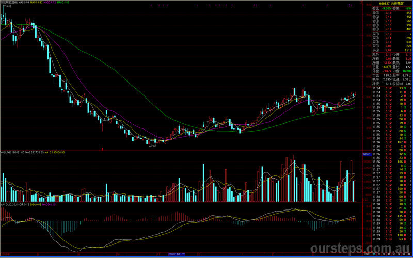Click the 2.66 low price marker

pos(153,146)
